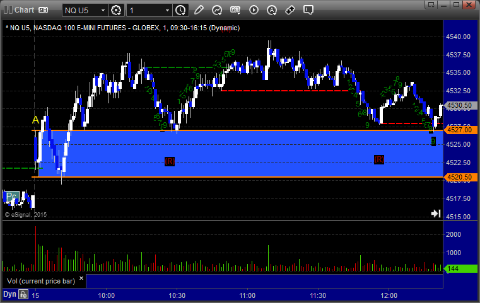Click the 12:00 time axis label
Image resolution: width=480 pixels, height=303 pixels.
tap(389, 295)
